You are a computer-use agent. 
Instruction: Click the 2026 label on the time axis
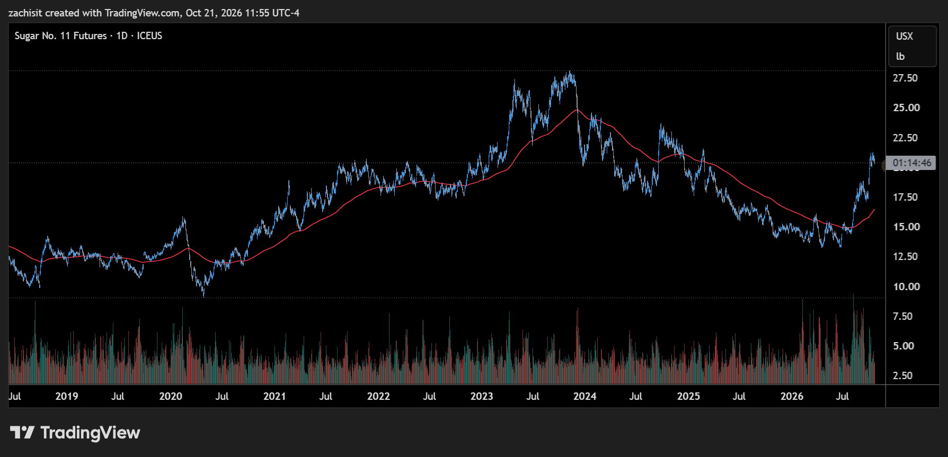pyautogui.click(x=792, y=396)
